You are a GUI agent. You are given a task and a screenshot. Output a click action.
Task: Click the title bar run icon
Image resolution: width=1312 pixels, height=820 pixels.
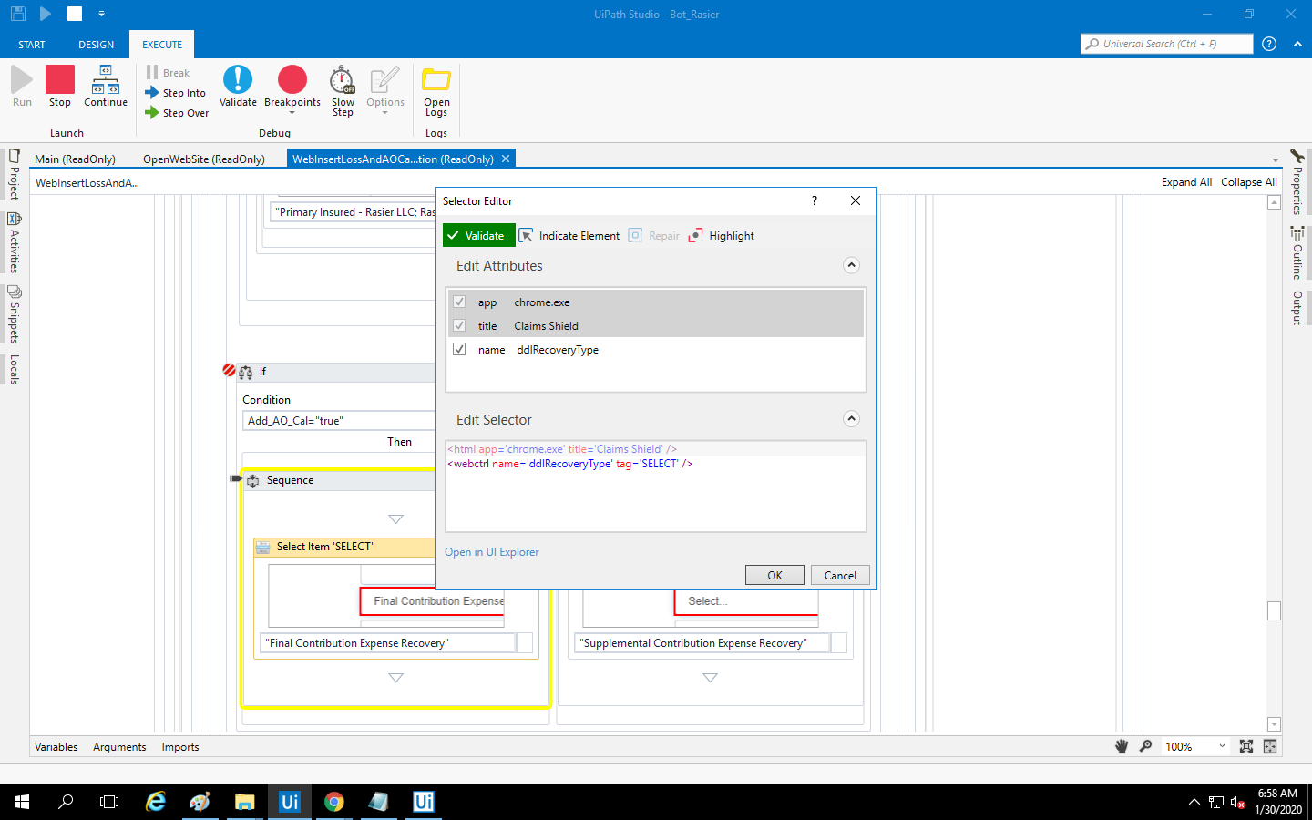coord(46,14)
